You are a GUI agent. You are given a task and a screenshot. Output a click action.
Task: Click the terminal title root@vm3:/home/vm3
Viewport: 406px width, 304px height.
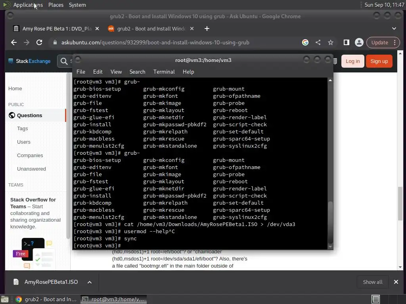tap(203, 60)
